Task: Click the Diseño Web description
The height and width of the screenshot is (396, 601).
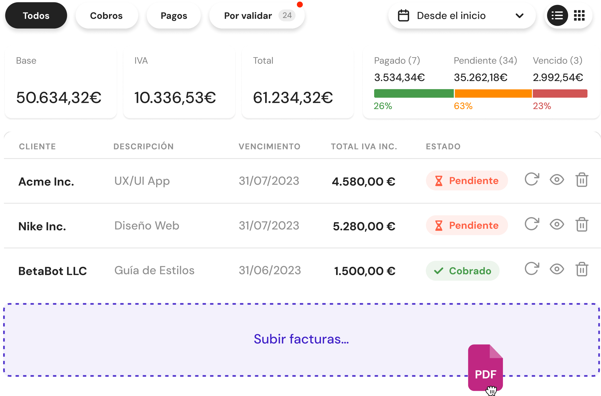Action: tap(147, 226)
